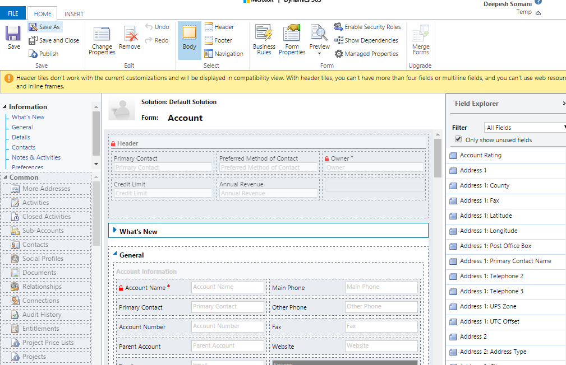Collapse the Field Explorer pane arrow
This screenshot has height=365, width=566.
563,104
